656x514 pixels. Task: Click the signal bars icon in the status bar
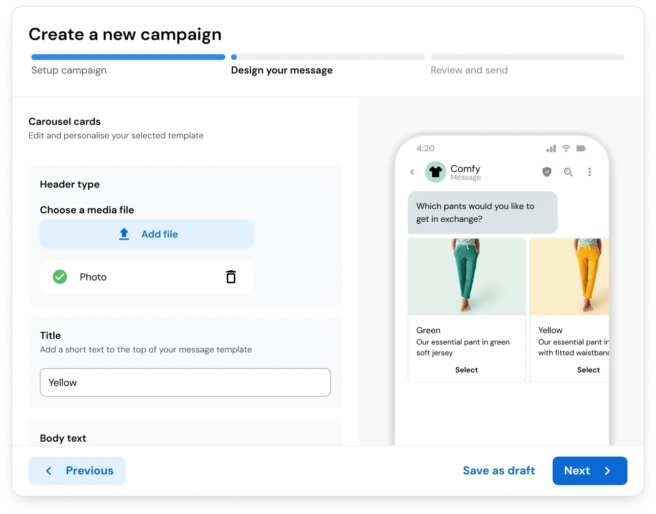click(x=551, y=148)
